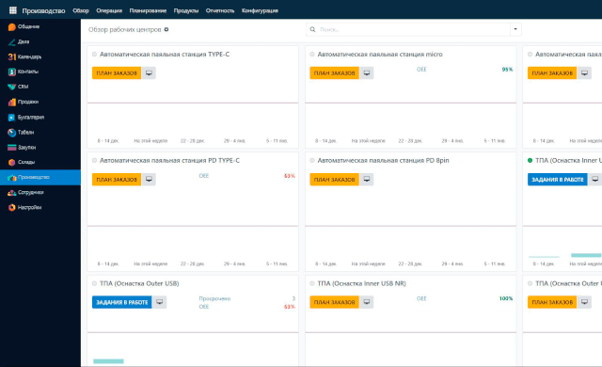
Task: Click 100% OEE value on ТПА Inner USB NR
Action: tap(506, 298)
